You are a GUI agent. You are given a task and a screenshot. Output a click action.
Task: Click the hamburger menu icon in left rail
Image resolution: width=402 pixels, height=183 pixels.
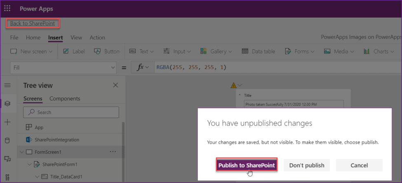(7, 85)
